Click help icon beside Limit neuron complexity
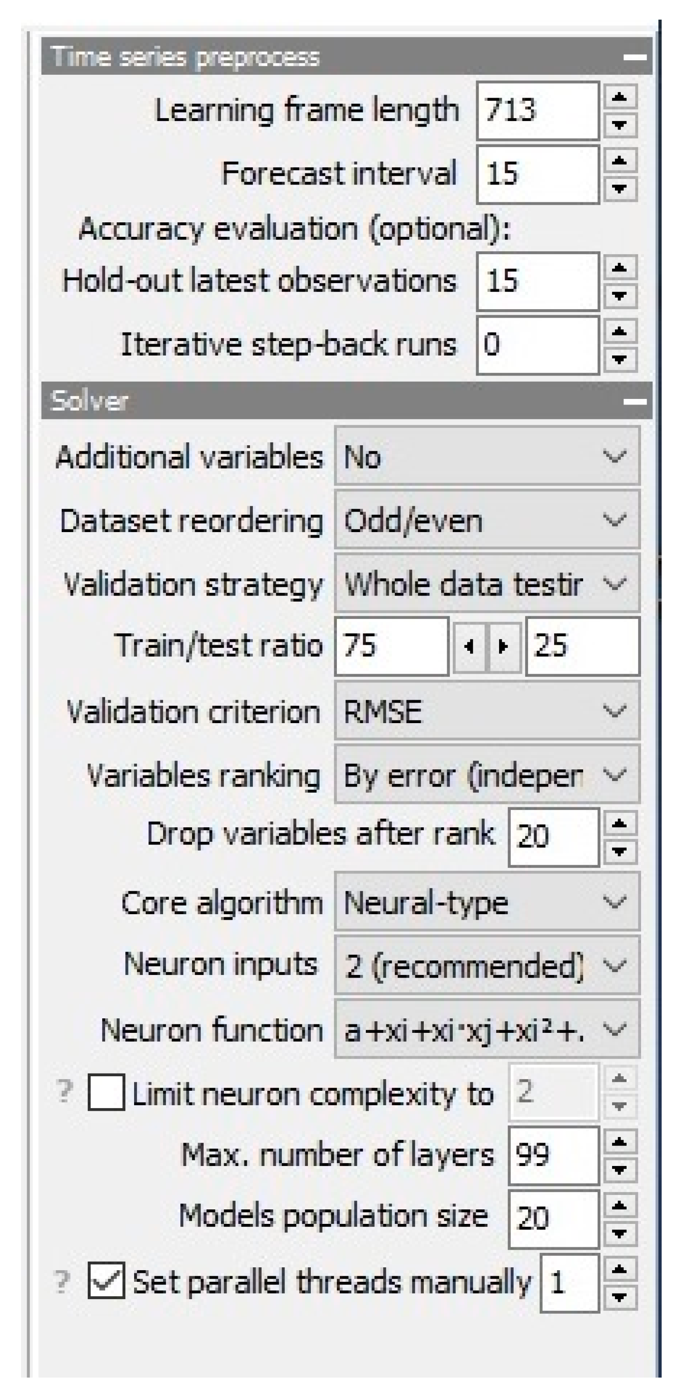This screenshot has width=678, height=1393. 64,1092
